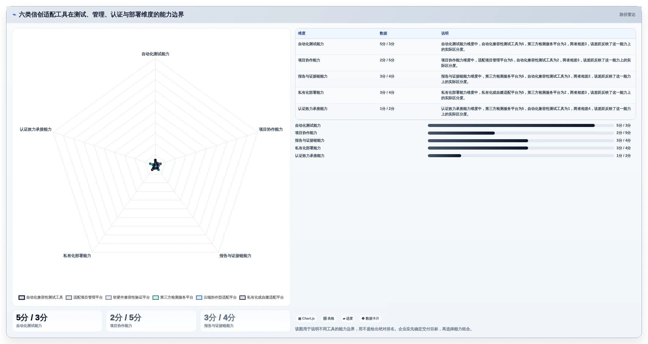Screen dimensions: 648x344
Task: Click radar axis label 报告与证据链能力
Action: (235, 256)
